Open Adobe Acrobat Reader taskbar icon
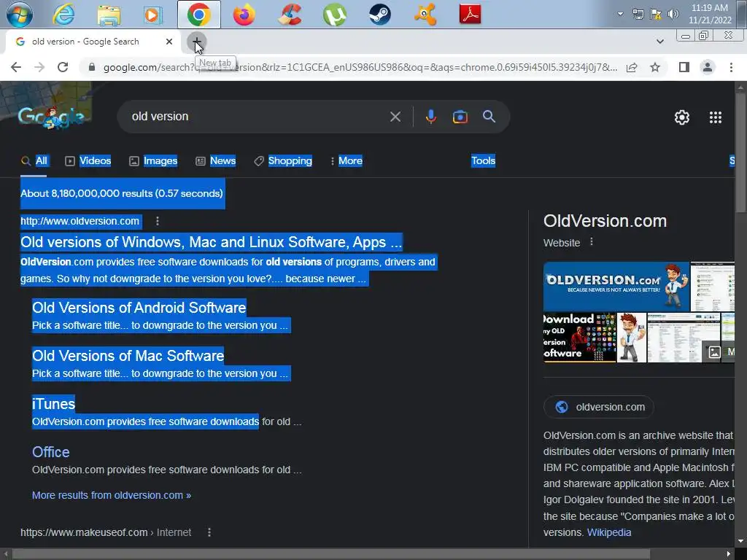This screenshot has width=747, height=560. click(471, 14)
